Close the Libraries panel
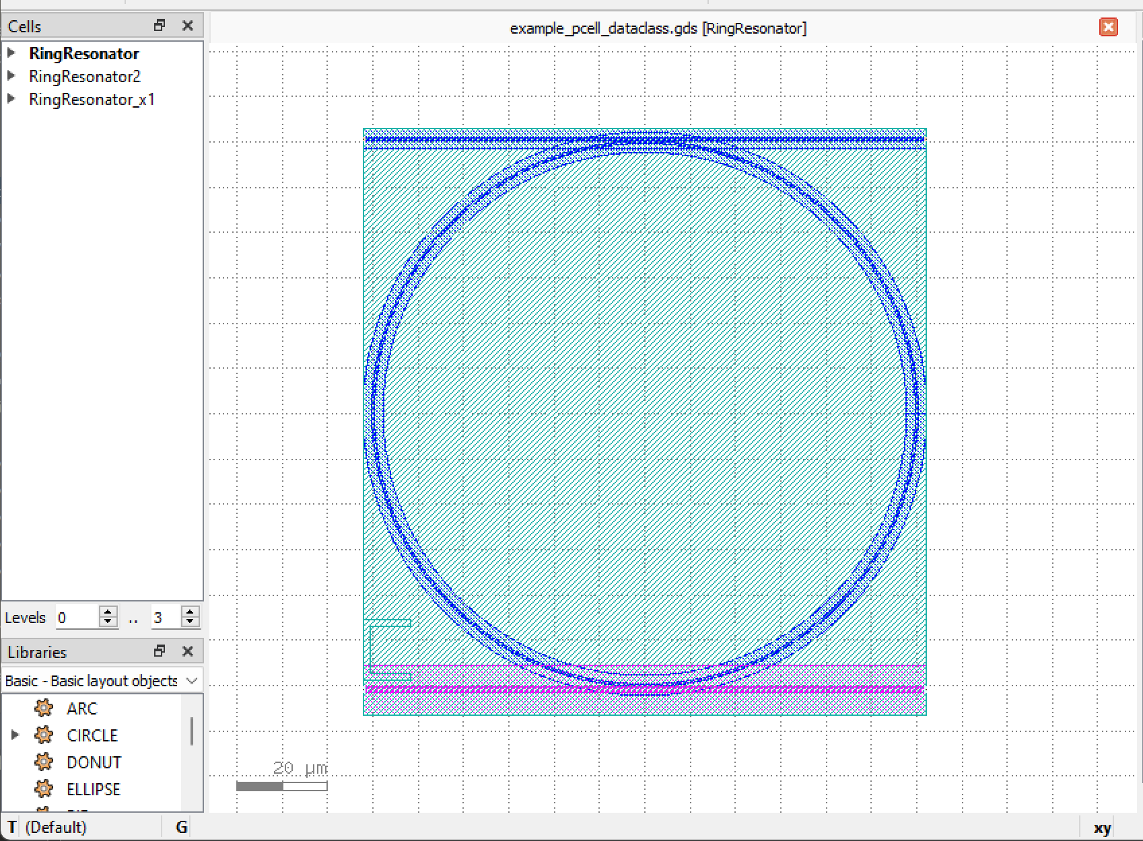Screen dimensions: 1143x841 point(188,651)
